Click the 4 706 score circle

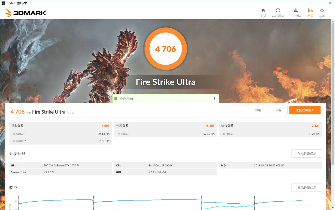[166, 49]
